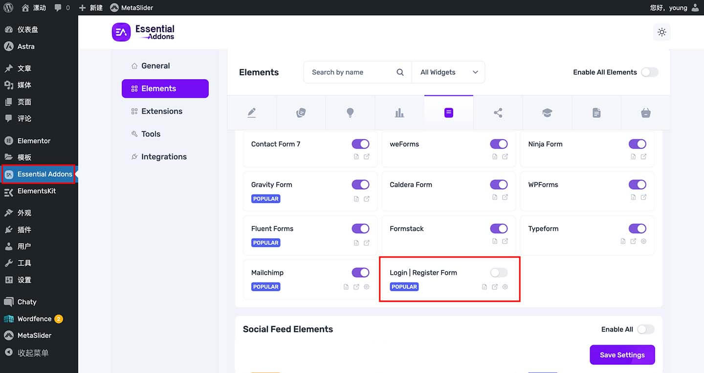Open Typeform settings gear icon

(643, 241)
